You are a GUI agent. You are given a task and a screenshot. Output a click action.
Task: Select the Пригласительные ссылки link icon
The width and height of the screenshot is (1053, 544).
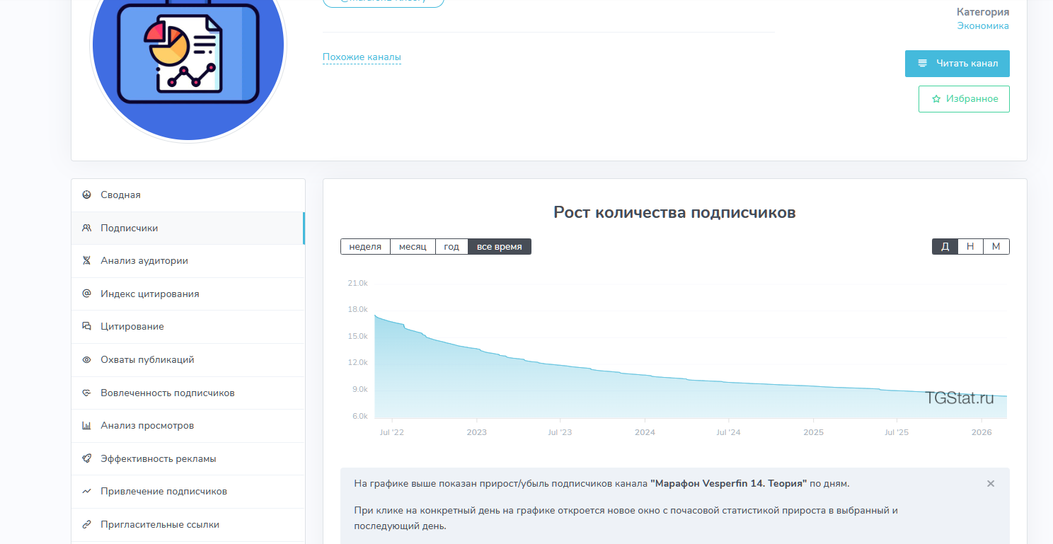[86, 523]
